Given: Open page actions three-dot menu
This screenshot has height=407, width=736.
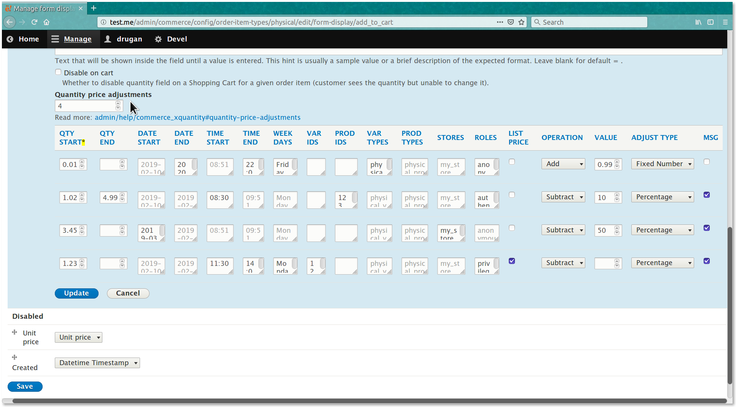Looking at the screenshot, I should (x=500, y=22).
